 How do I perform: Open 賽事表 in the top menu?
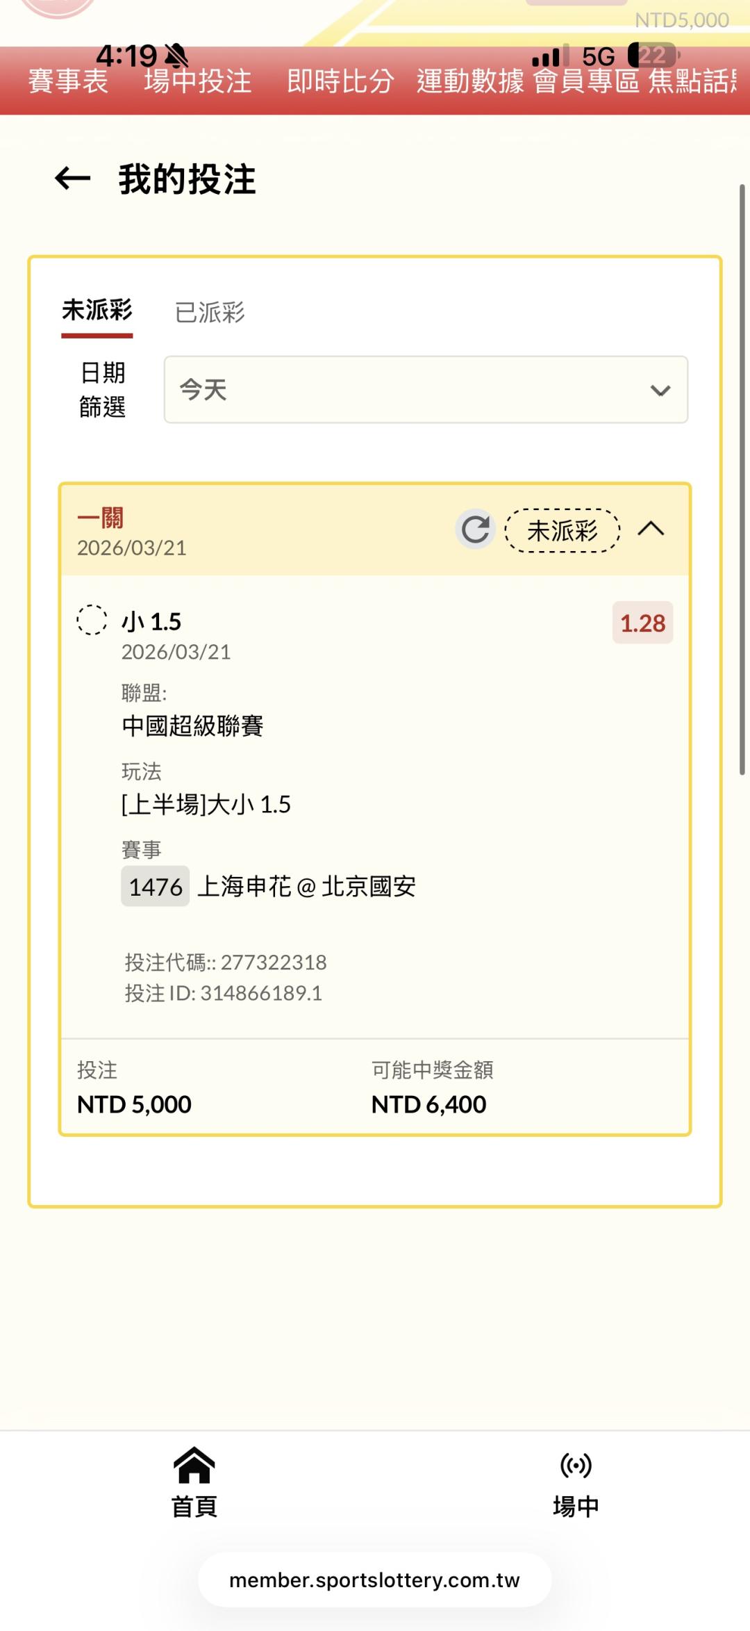click(x=68, y=82)
